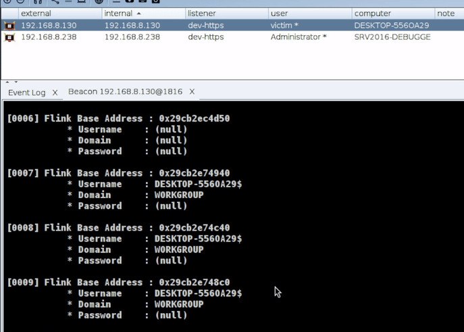
Task: Click computer name DESKTOP-5560A29 in the table
Action: point(392,26)
